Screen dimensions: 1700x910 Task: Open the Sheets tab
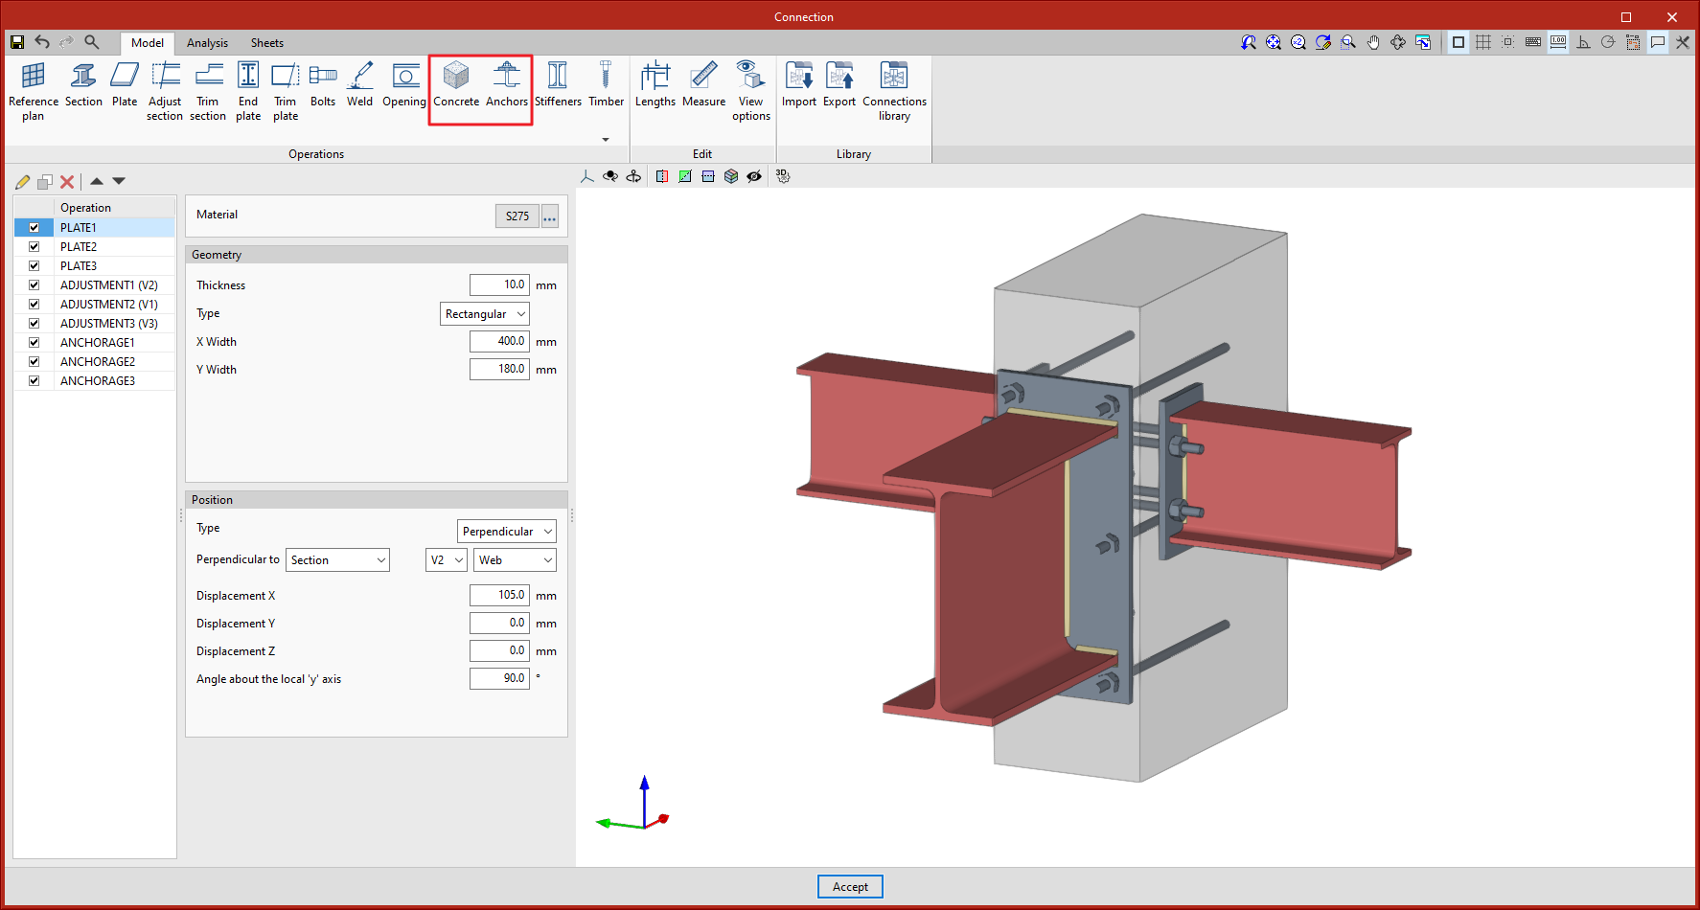[x=266, y=42]
